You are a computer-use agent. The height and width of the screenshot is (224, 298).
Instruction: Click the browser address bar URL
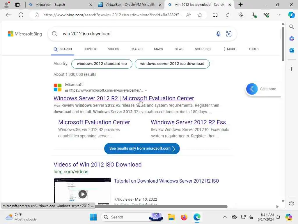[113, 15]
